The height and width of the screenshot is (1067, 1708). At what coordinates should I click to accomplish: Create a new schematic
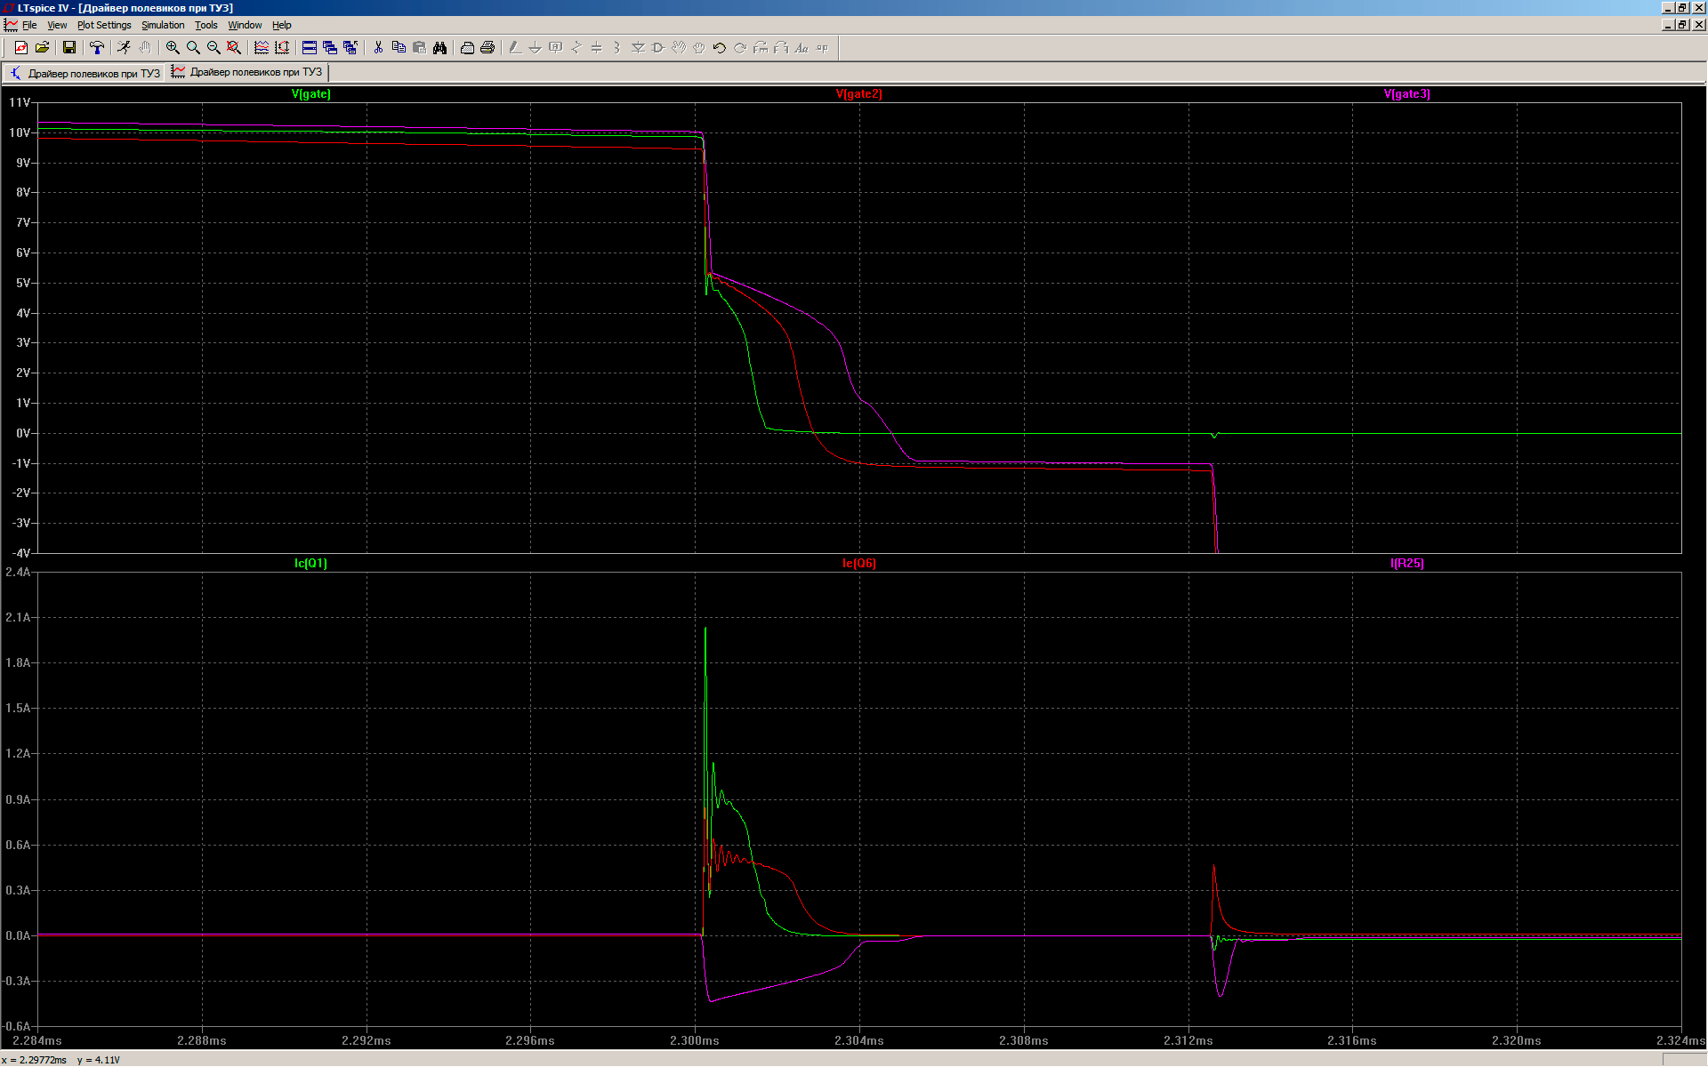[21, 48]
